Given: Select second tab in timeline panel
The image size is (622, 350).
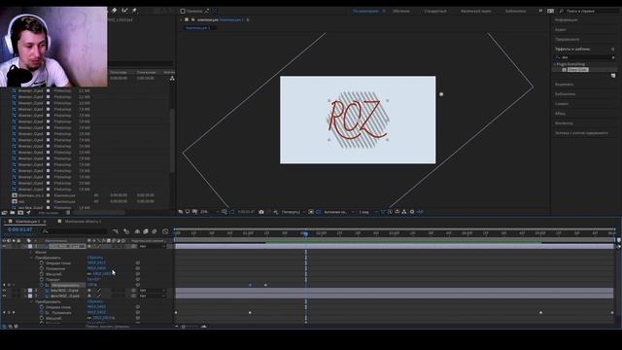Looking at the screenshot, I should (83, 222).
